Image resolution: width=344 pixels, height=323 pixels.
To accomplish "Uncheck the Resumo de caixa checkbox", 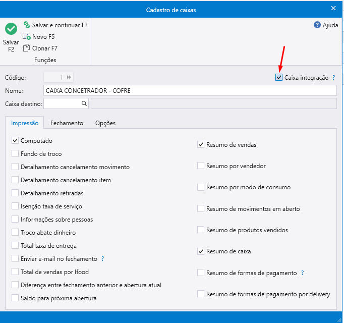I will [x=201, y=251].
